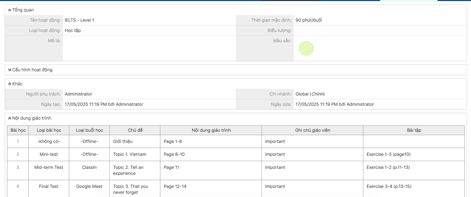Screen dimensions: 471x197
Task: Click the Bài học column header
Action: pyautogui.click(x=18, y=130)
